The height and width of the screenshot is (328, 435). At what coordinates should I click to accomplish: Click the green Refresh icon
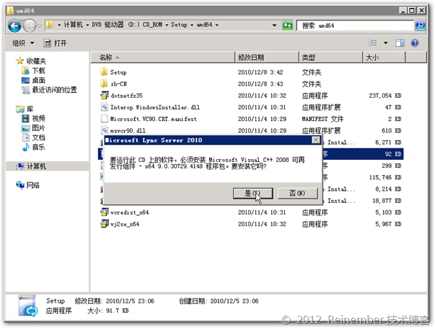pyautogui.click(x=287, y=25)
